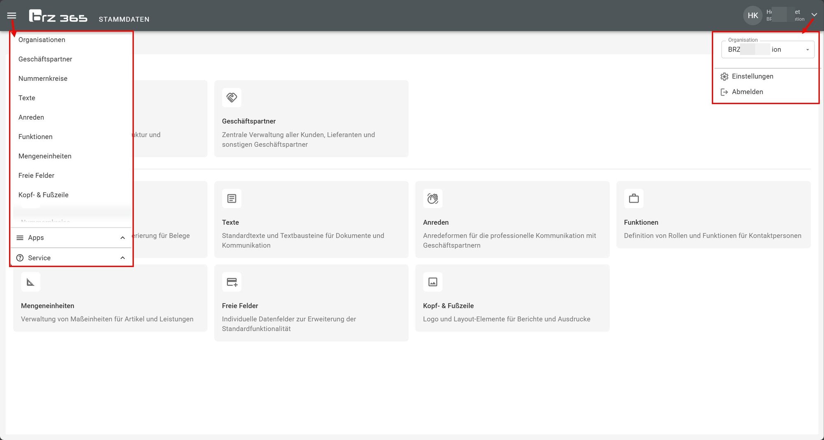Click the Kopf- & Fußzeile image icon
The width and height of the screenshot is (824, 440).
tap(433, 282)
